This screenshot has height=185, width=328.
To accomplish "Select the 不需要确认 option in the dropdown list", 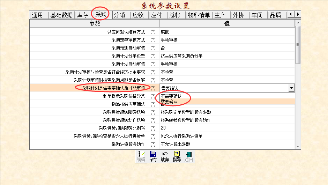I will click(228, 96).
